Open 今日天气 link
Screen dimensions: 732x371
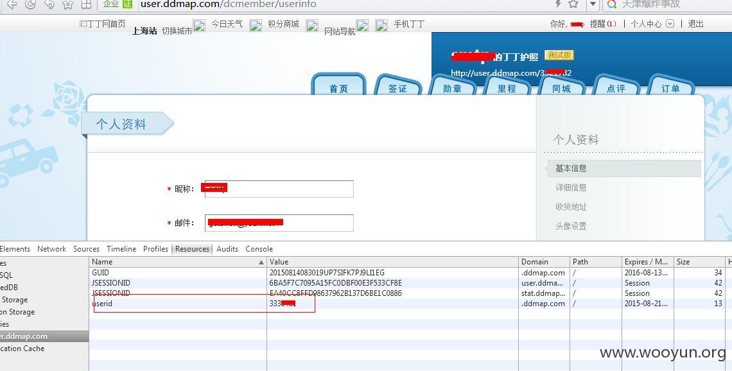(x=227, y=24)
